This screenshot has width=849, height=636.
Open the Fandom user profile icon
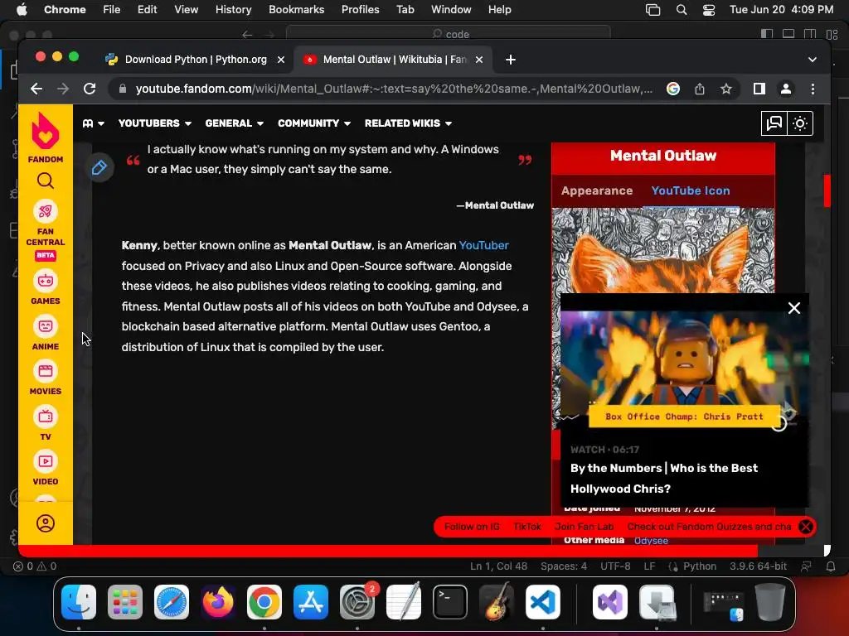[x=46, y=523]
